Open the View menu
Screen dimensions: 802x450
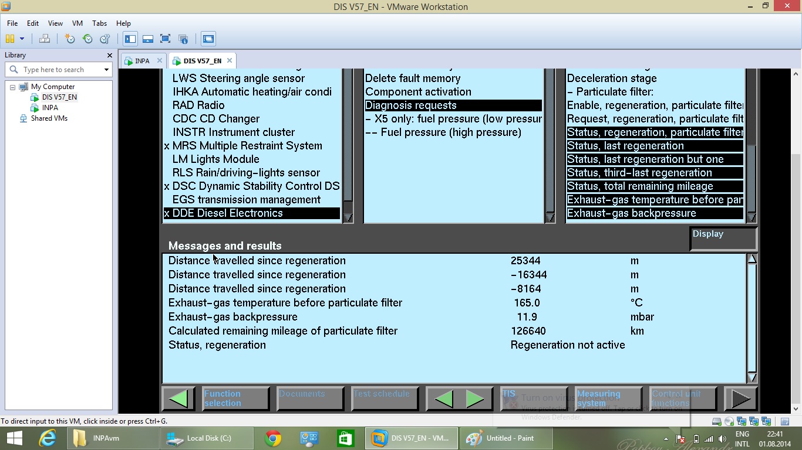(55, 23)
